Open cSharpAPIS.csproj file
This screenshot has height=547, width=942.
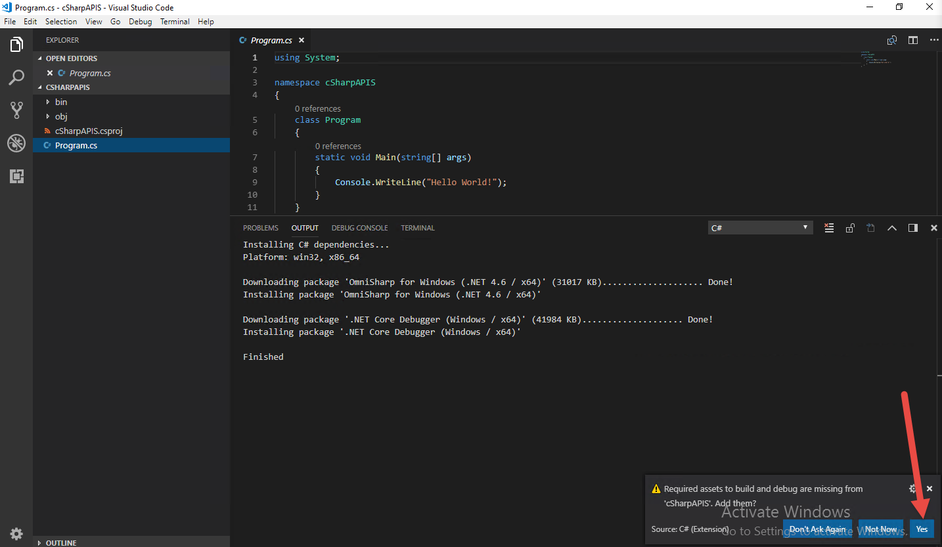131,131
